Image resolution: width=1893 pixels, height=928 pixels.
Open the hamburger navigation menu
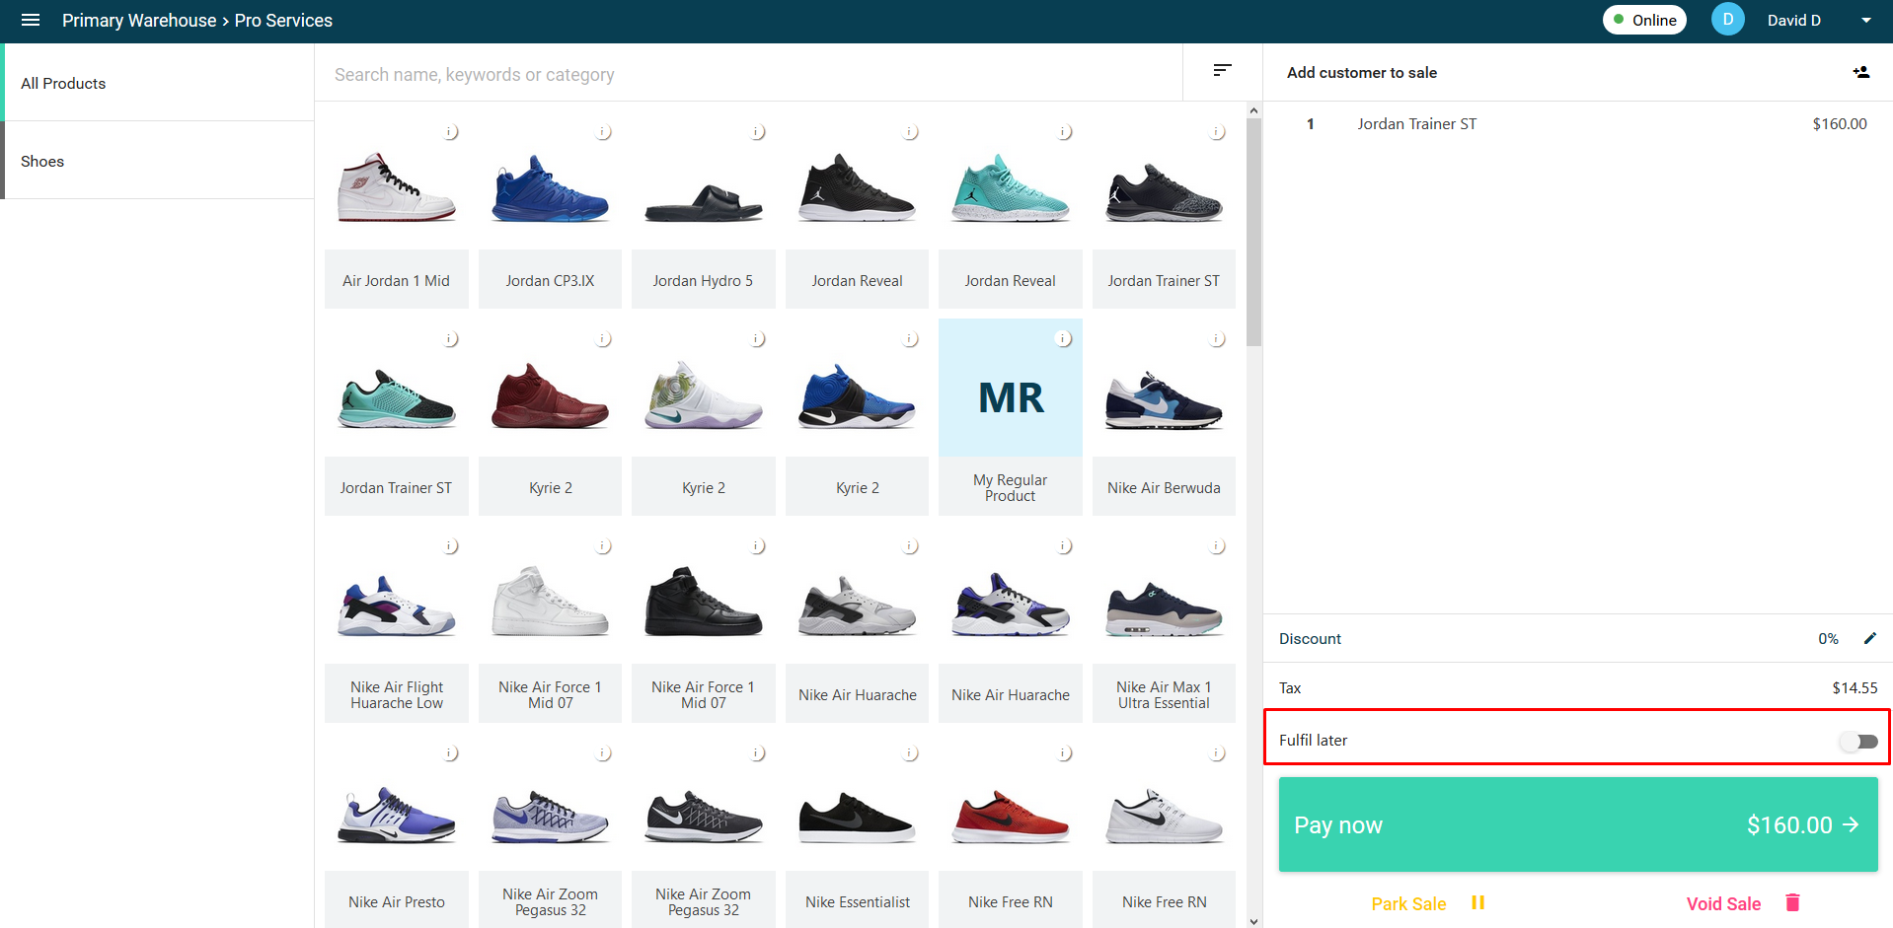tap(31, 20)
